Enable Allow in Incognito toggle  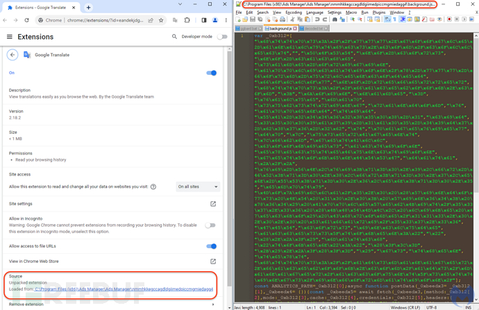tap(210, 225)
